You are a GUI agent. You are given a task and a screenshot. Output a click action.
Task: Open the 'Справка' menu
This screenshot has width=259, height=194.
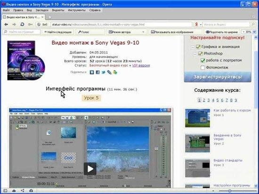(x=95, y=10)
